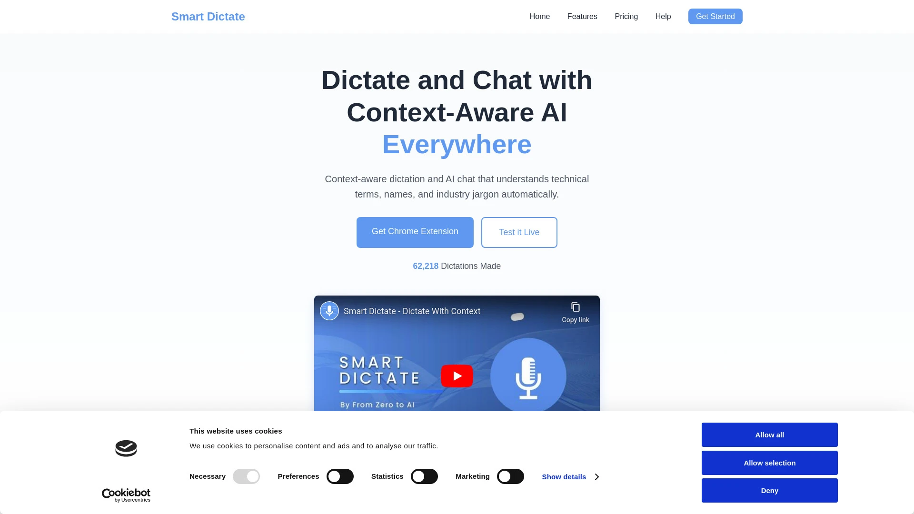Toggle the Statistics cookies switch
Image resolution: width=914 pixels, height=514 pixels.
click(424, 476)
